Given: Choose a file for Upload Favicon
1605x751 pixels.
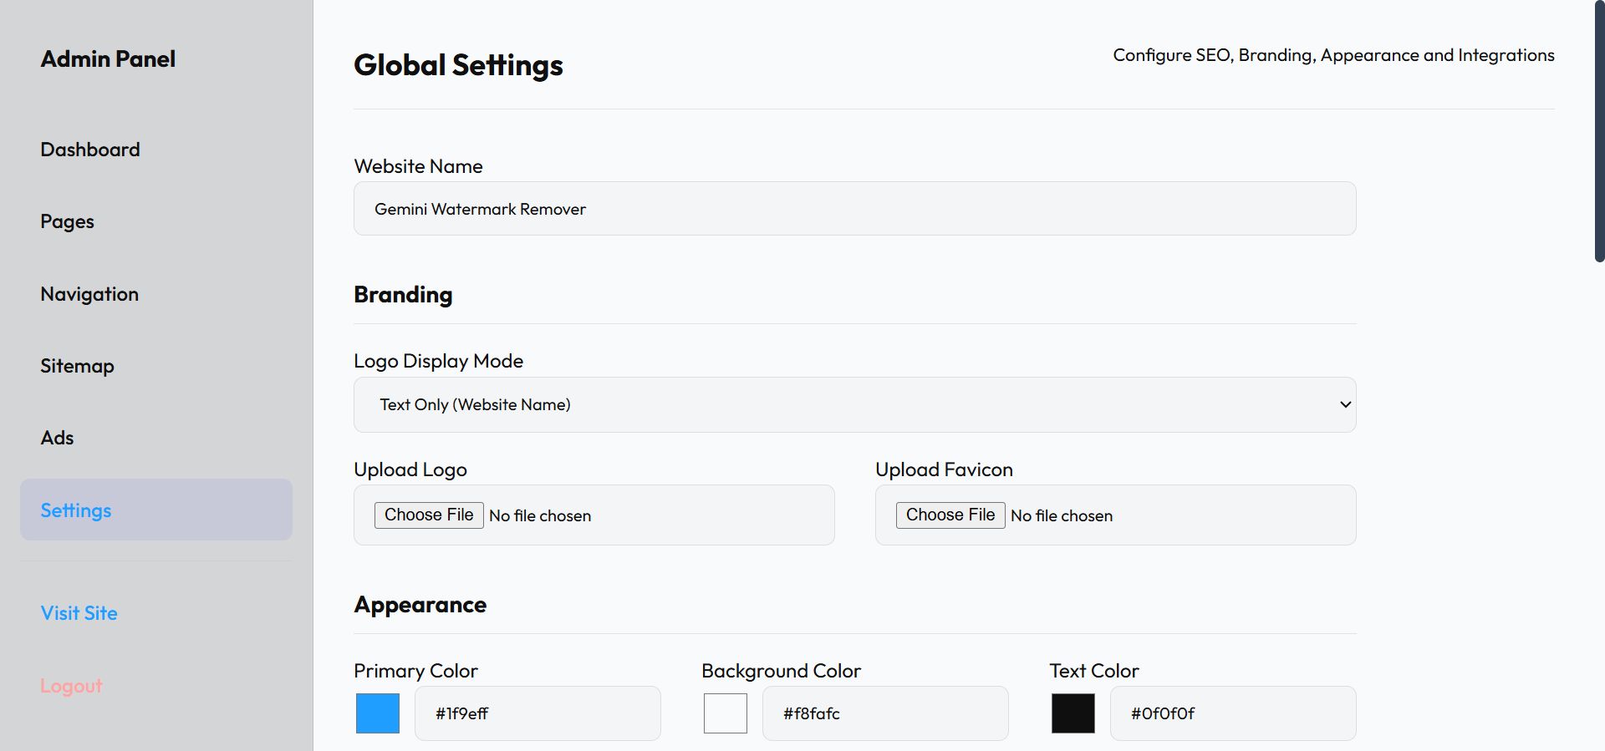Looking at the screenshot, I should click(950, 515).
